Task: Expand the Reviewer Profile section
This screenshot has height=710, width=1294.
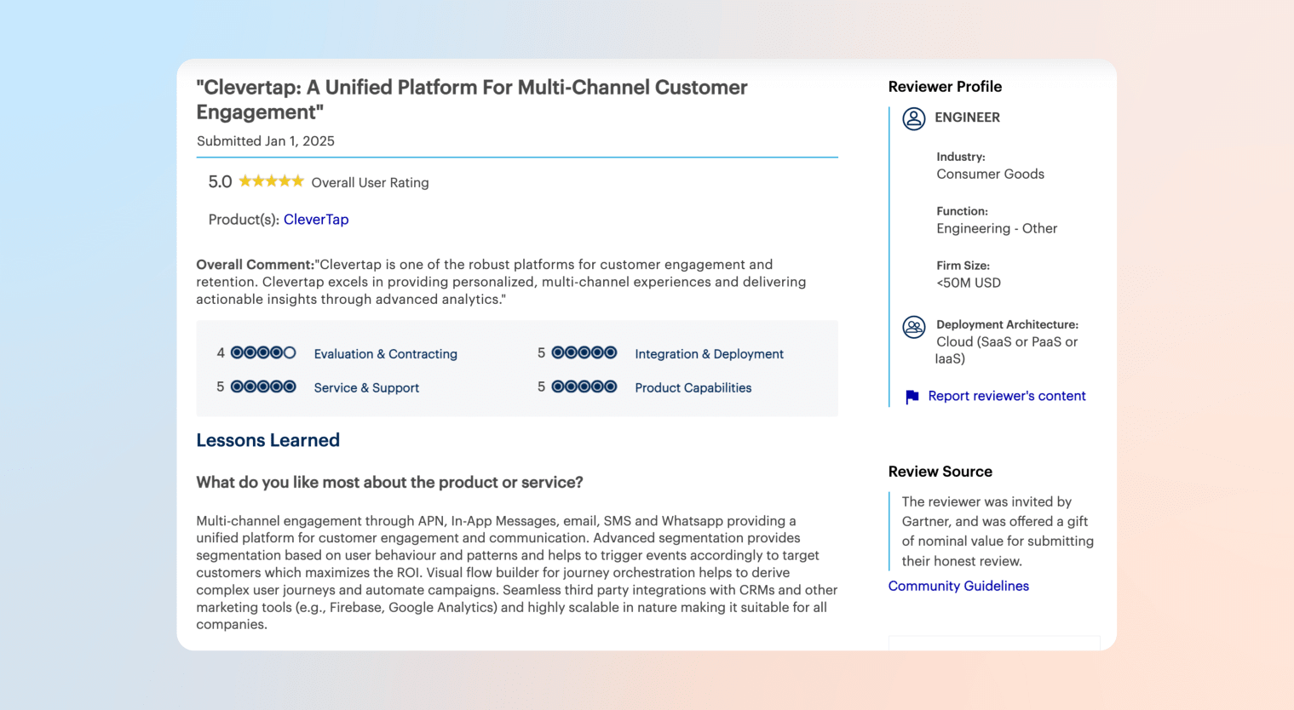Action: tap(945, 86)
